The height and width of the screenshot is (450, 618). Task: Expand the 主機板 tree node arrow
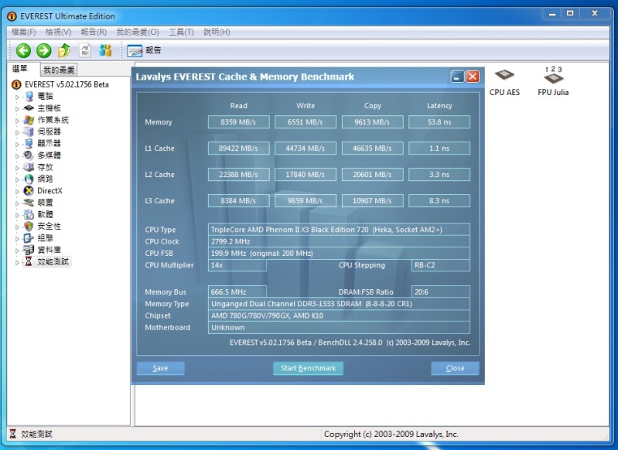tap(17, 109)
